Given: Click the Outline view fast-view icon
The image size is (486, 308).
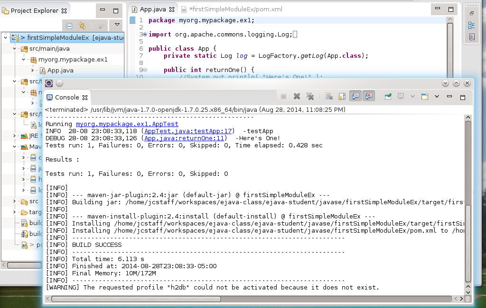Looking at the screenshot, I should point(471,26).
